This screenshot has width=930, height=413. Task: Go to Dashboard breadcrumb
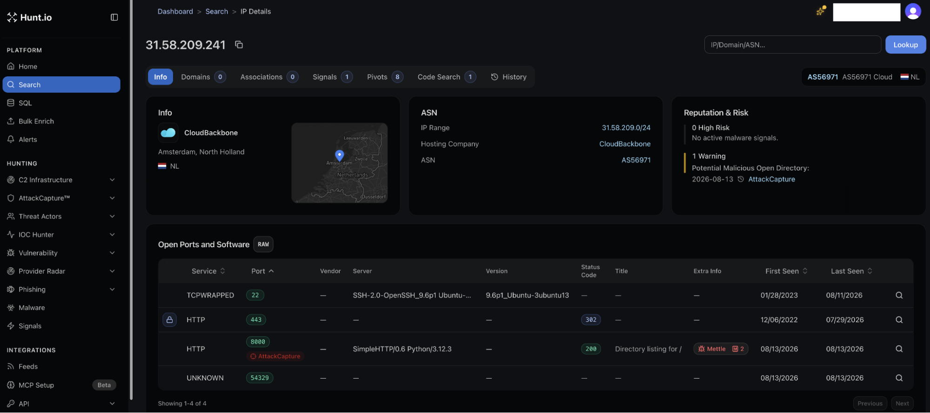click(175, 11)
